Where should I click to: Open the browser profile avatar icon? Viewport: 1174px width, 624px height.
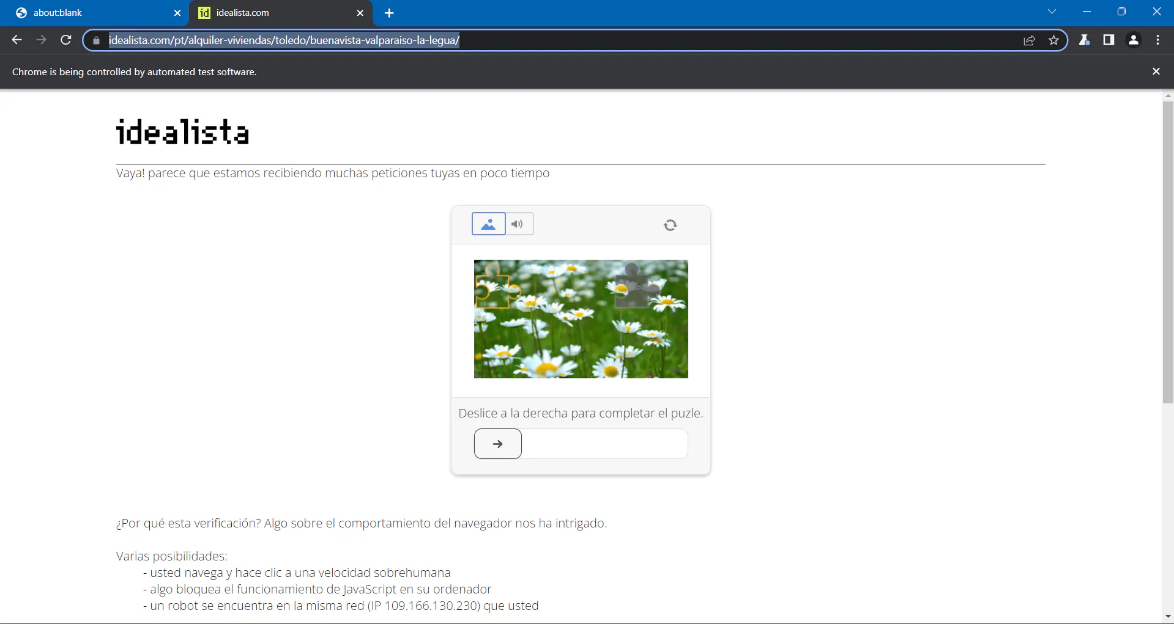1133,40
